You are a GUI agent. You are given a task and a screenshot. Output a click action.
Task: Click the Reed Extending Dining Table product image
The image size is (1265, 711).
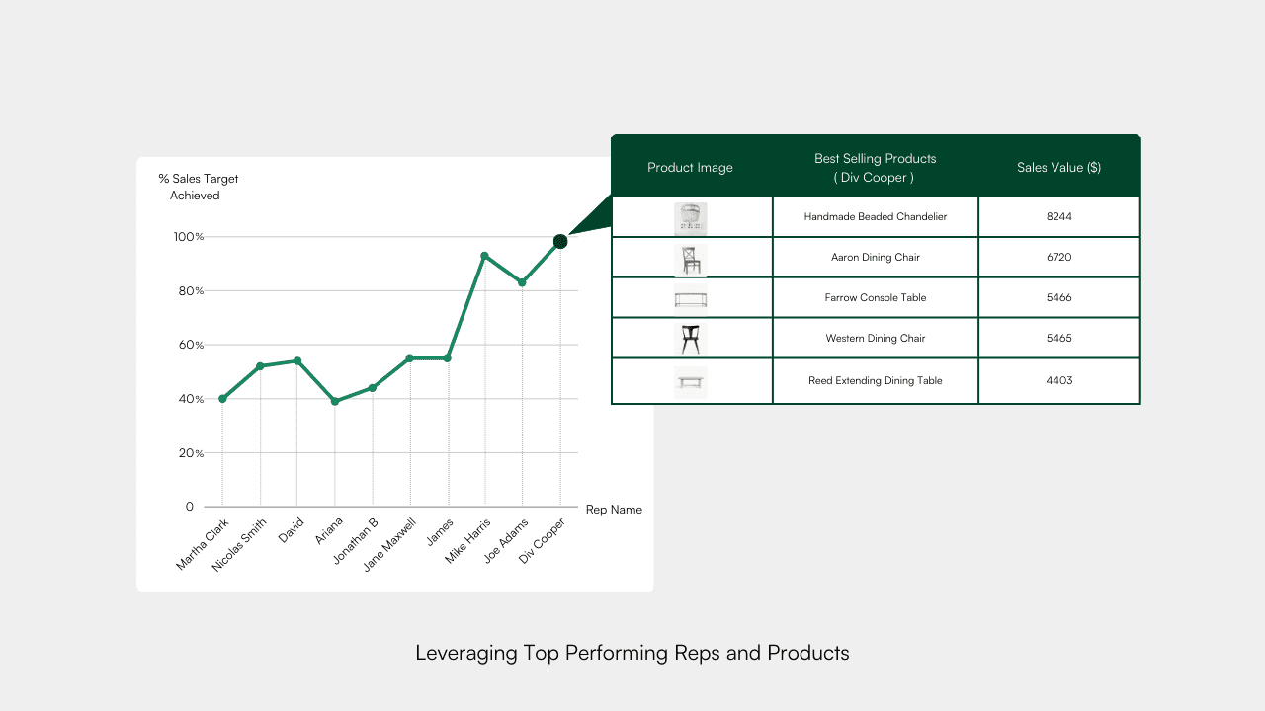pos(690,381)
